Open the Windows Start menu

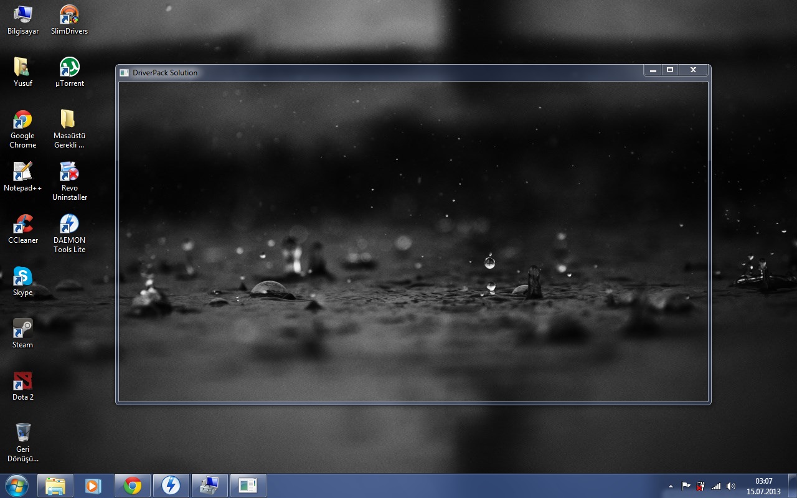(x=16, y=485)
